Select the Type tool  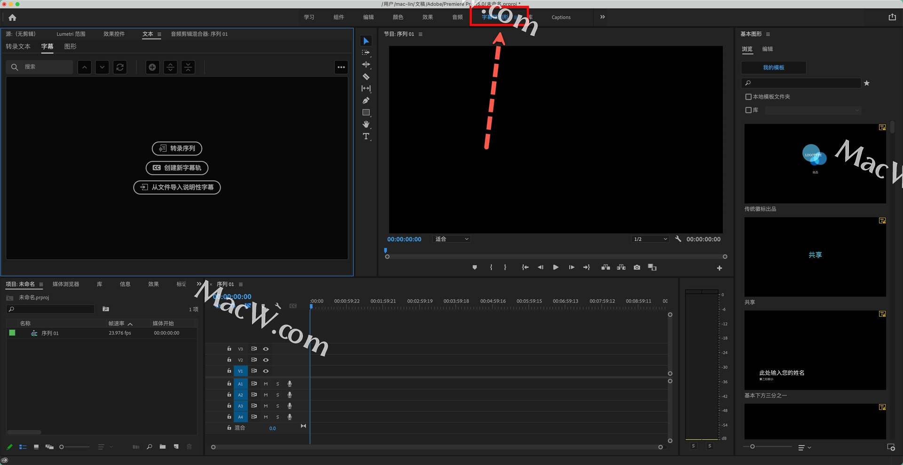[x=366, y=136]
